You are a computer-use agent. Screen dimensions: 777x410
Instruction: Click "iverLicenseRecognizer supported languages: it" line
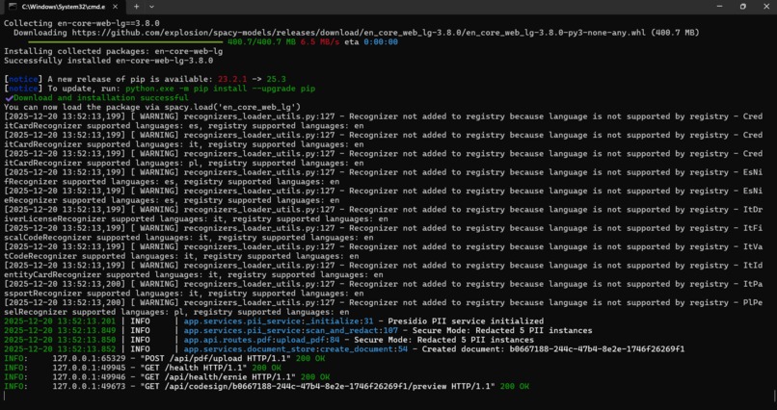click(x=197, y=219)
